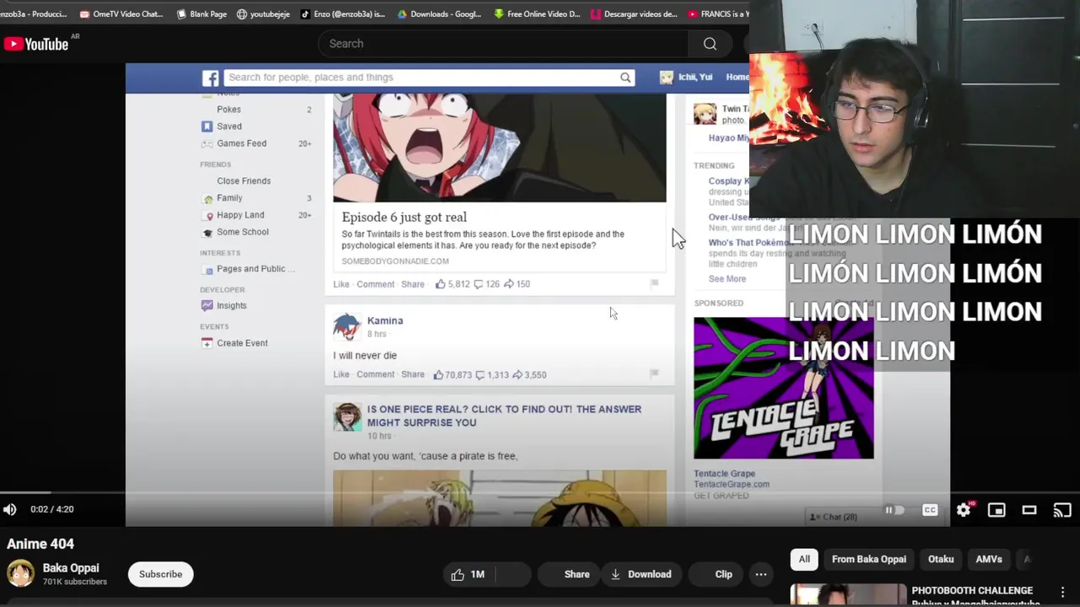Open the player settings gear
The image size is (1080, 607).
click(x=964, y=510)
